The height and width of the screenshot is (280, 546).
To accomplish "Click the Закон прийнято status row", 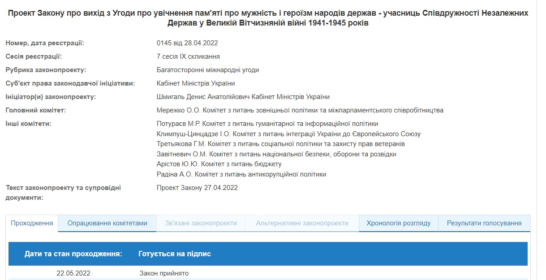I will (x=164, y=273).
